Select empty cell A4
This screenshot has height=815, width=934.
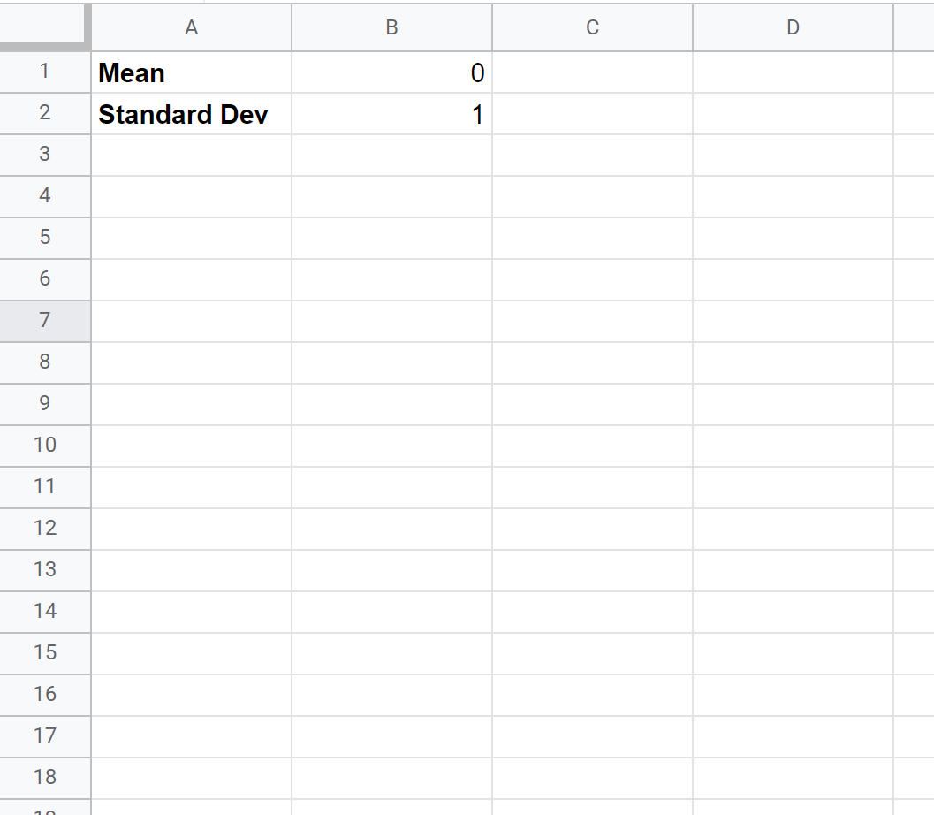191,196
